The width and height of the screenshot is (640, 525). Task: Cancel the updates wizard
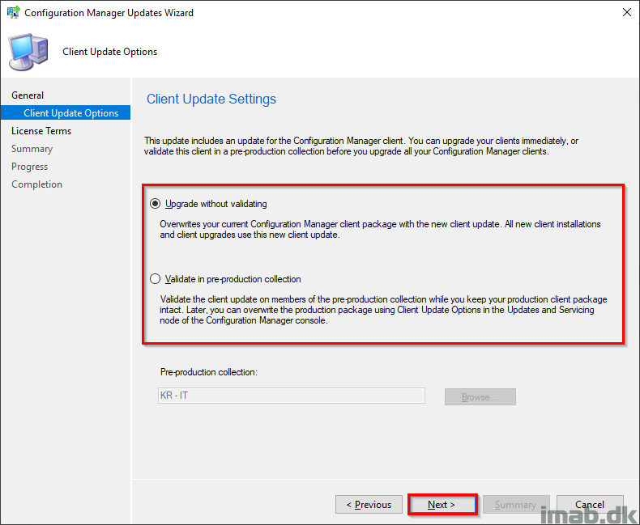pyautogui.click(x=590, y=505)
